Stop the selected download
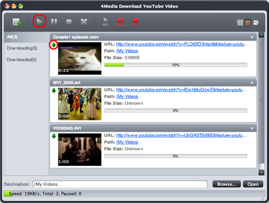Image resolution: width=269 pixels, height=203 pixels. (69, 22)
